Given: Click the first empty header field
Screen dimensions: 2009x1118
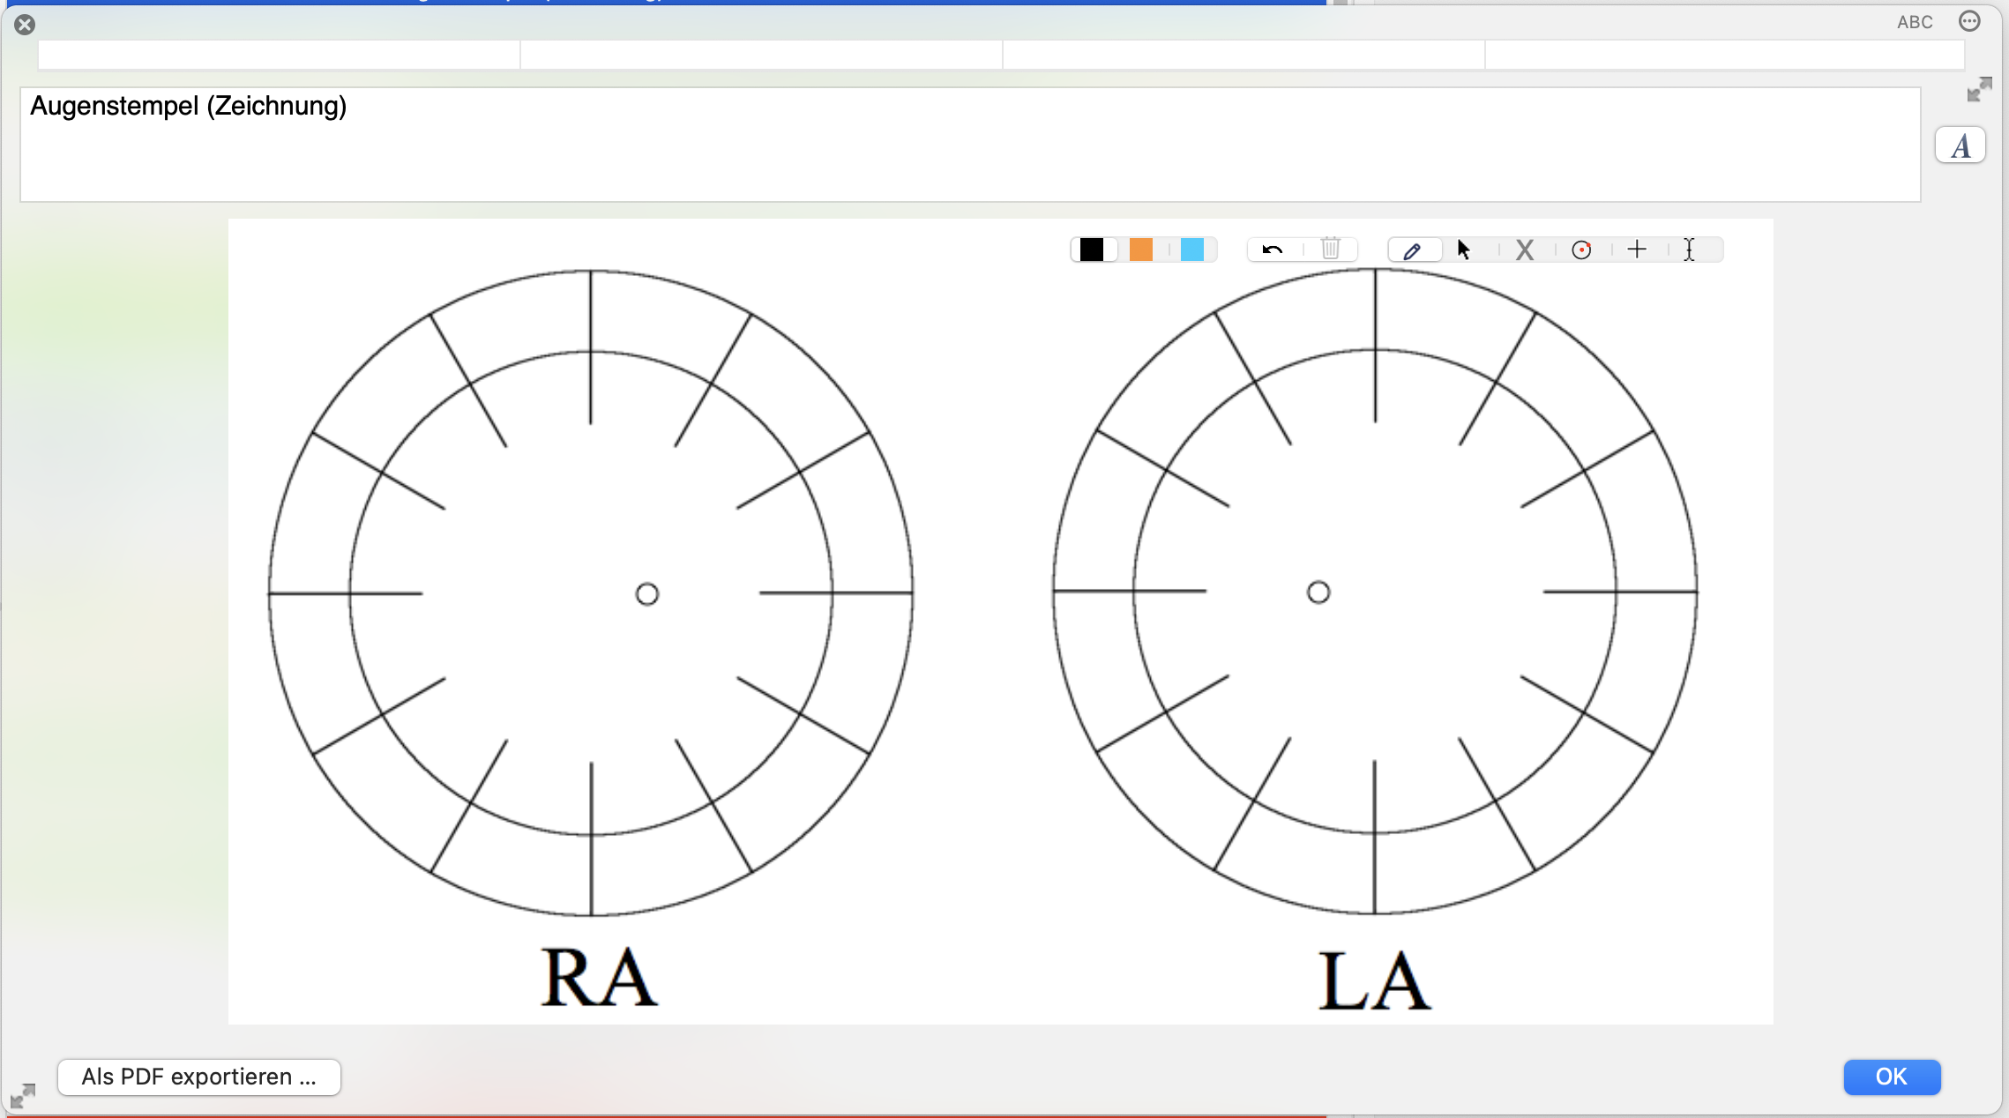Looking at the screenshot, I should coord(279,55).
